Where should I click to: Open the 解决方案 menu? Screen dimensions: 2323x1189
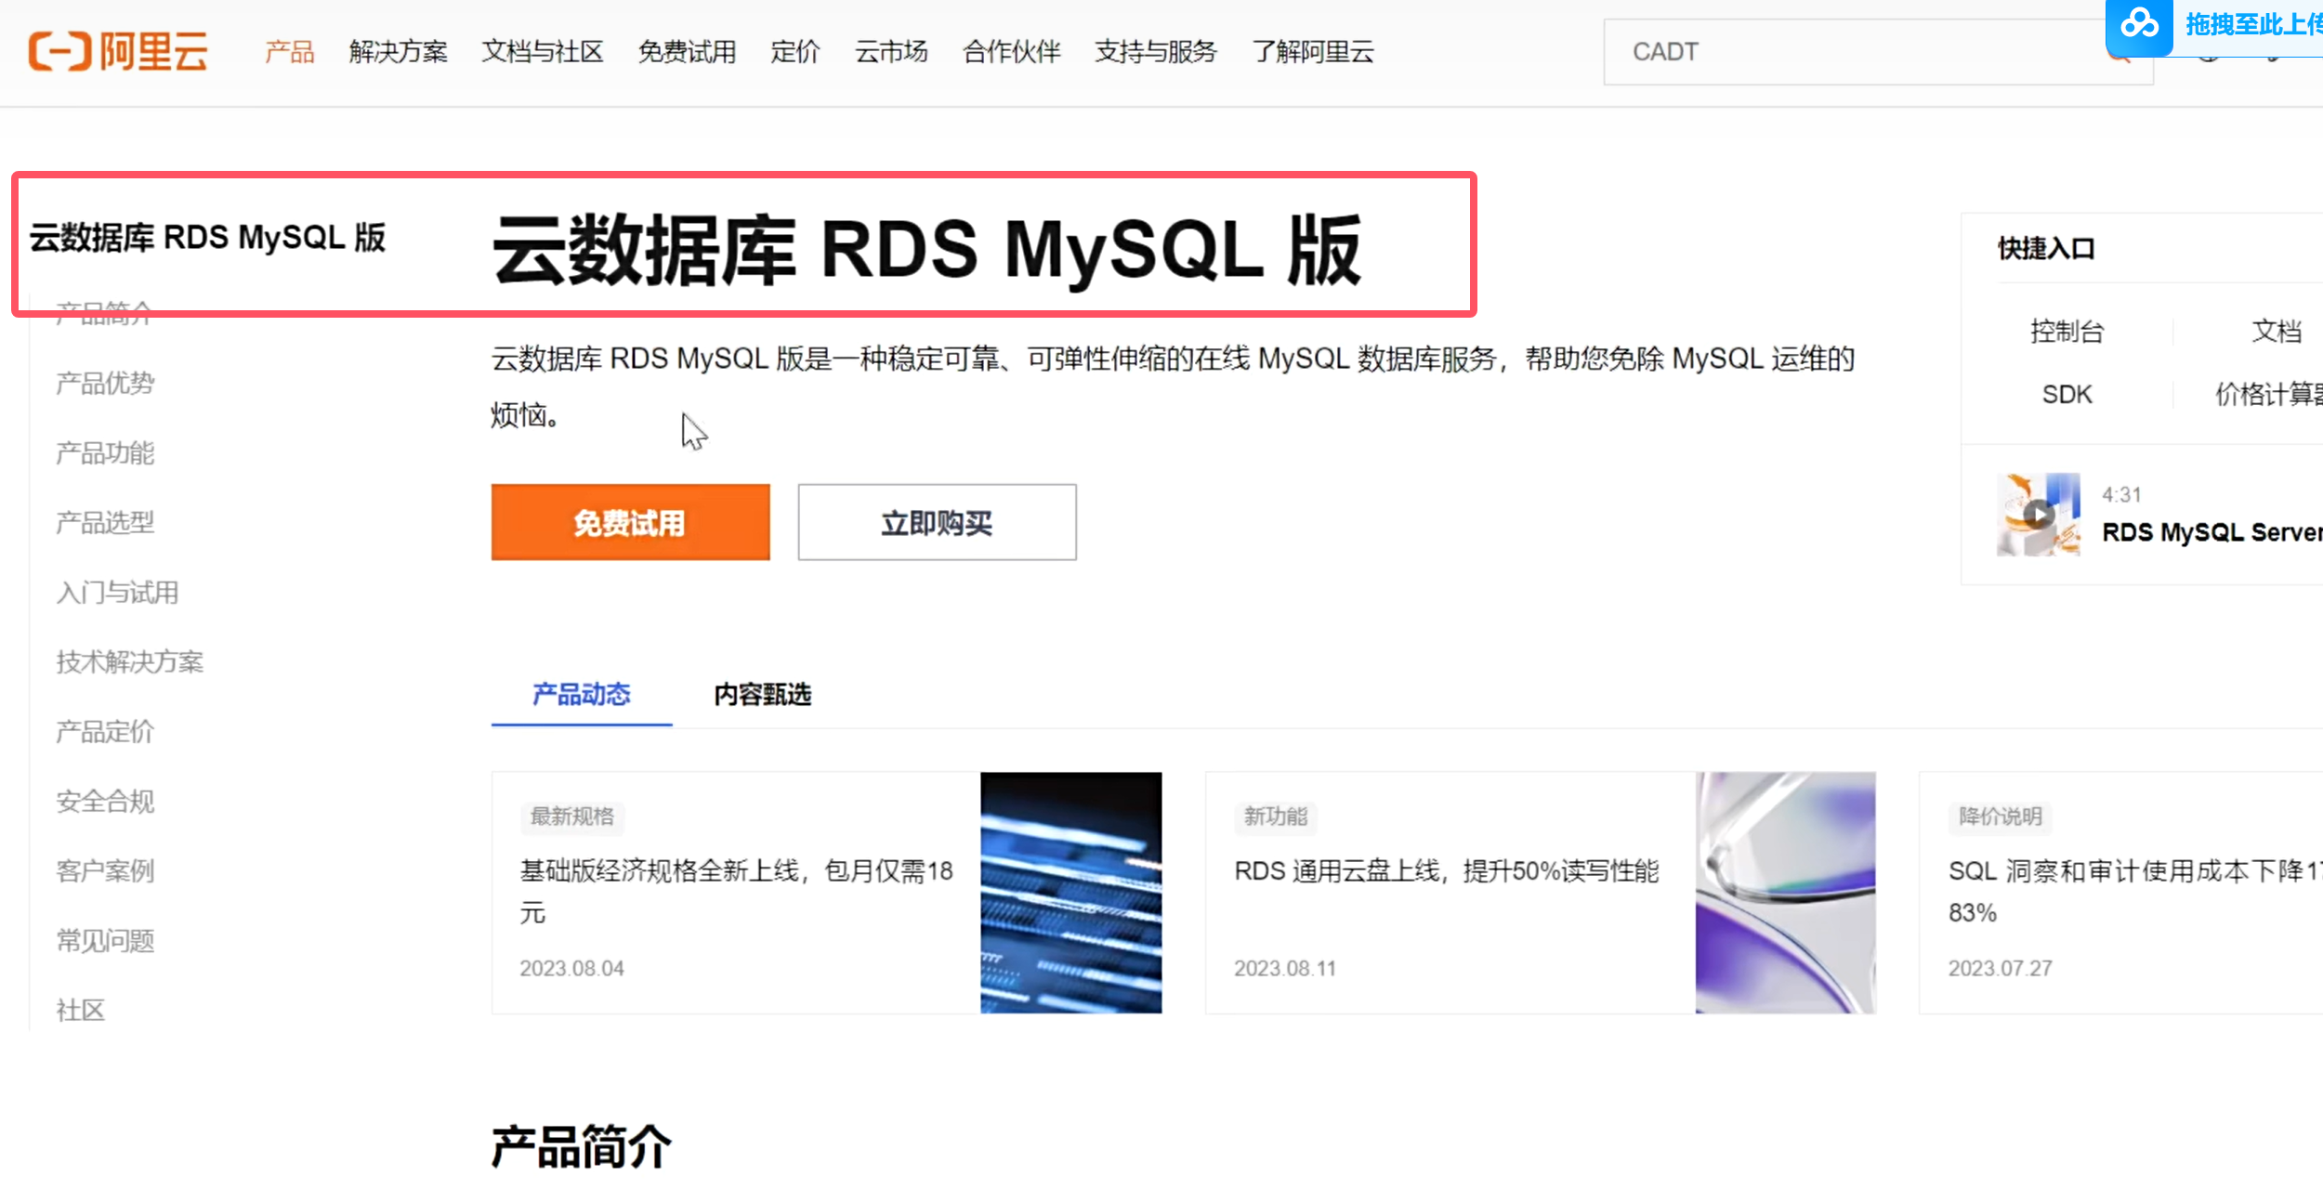point(398,51)
